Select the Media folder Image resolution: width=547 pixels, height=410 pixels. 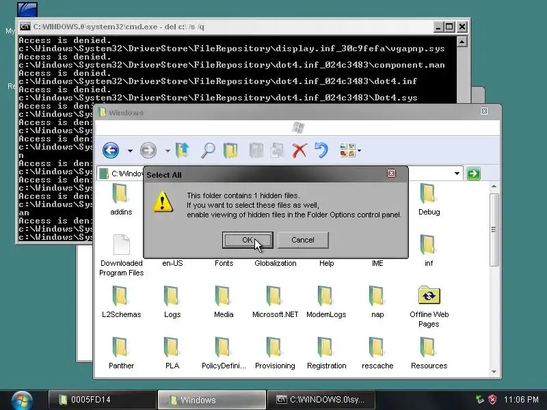click(224, 302)
